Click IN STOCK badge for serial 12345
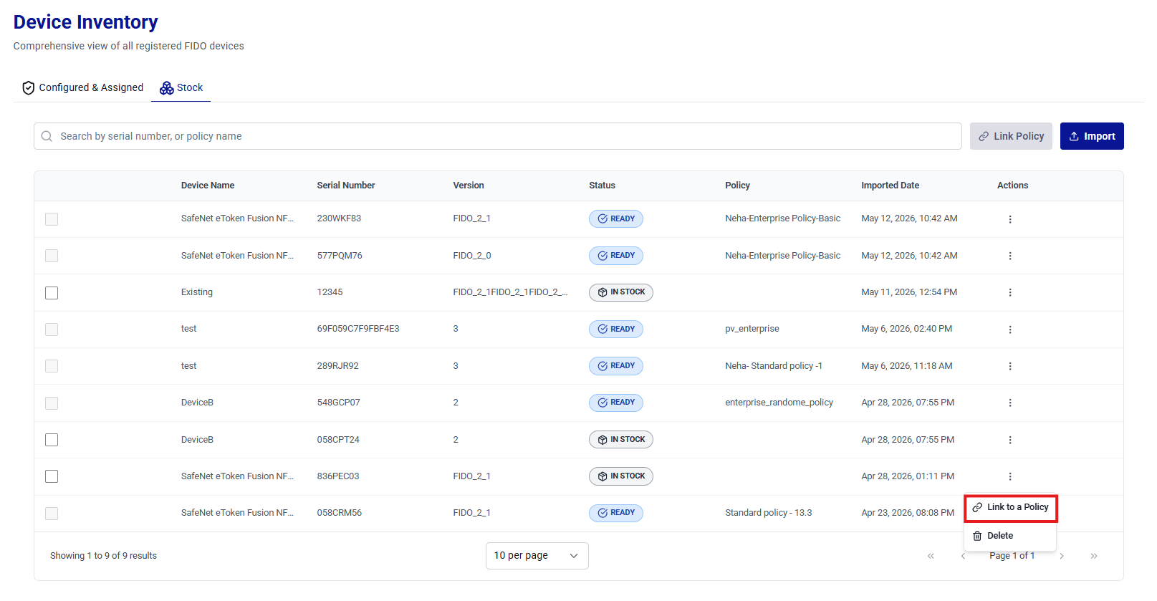 click(621, 292)
